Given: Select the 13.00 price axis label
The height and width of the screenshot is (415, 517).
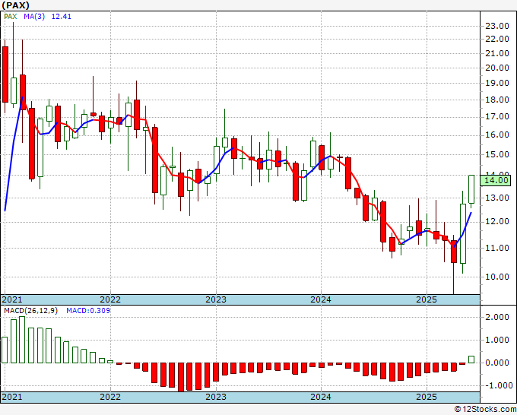Looking at the screenshot, I should [497, 198].
